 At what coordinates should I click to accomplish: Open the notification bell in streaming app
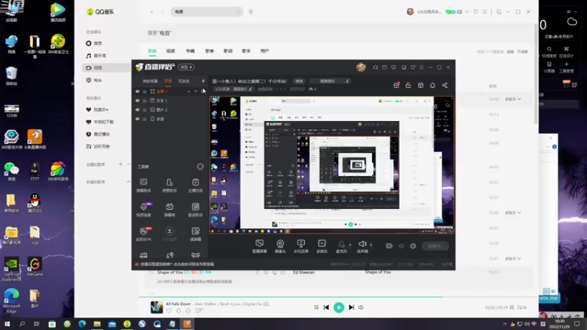point(432,85)
